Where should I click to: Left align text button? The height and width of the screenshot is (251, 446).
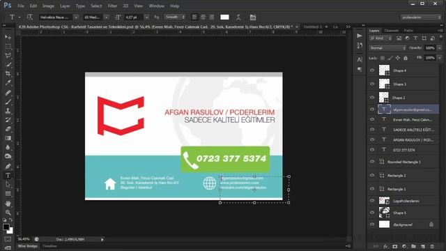[x=194, y=17]
